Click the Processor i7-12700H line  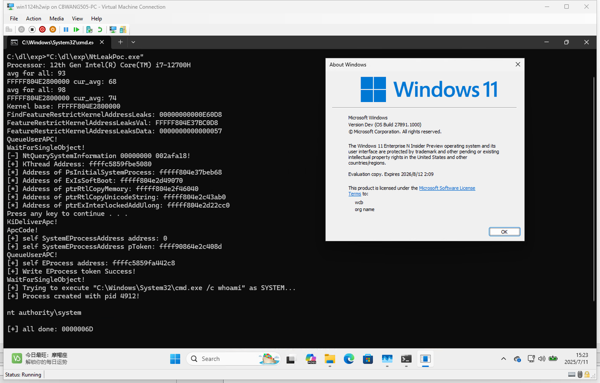99,65
